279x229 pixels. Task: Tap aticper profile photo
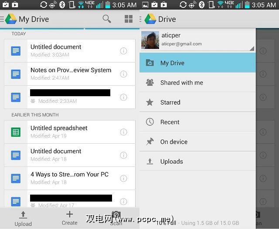click(x=150, y=40)
